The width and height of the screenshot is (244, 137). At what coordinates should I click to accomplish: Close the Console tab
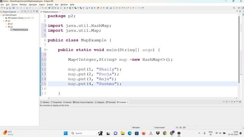click(127, 102)
